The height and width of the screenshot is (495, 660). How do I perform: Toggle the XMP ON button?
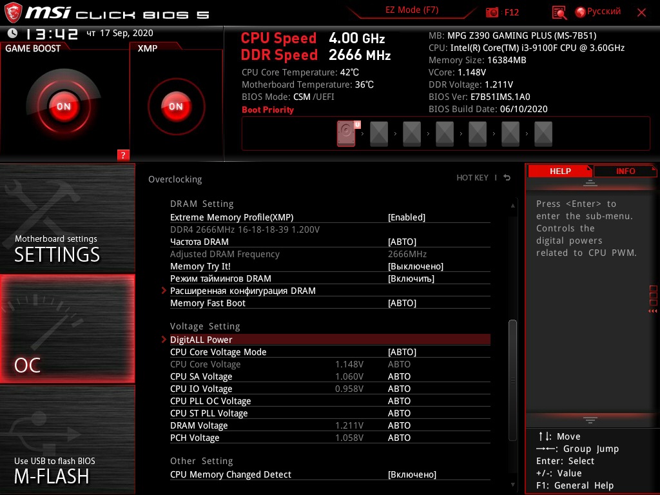pos(177,106)
